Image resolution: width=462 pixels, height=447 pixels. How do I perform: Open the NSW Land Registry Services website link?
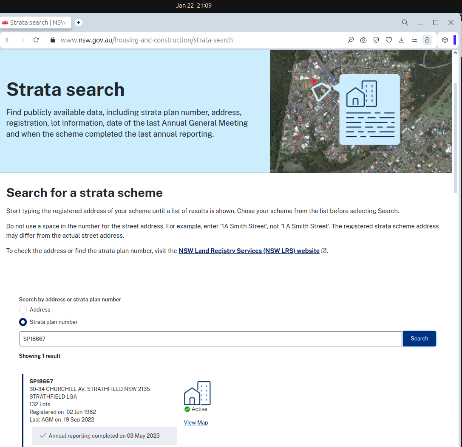249,251
